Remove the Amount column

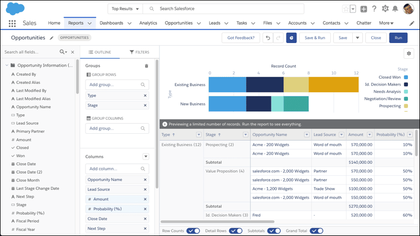click(145, 199)
